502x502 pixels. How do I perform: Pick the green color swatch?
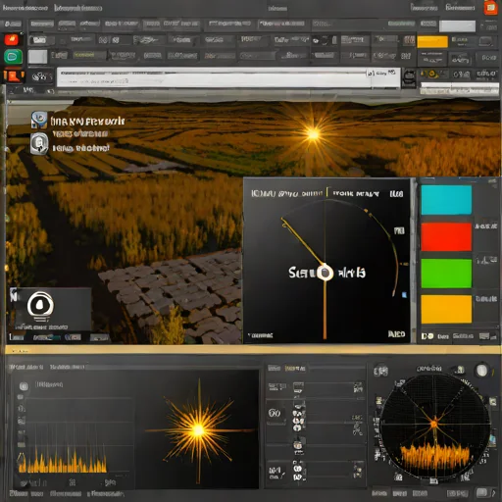pyautogui.click(x=446, y=274)
